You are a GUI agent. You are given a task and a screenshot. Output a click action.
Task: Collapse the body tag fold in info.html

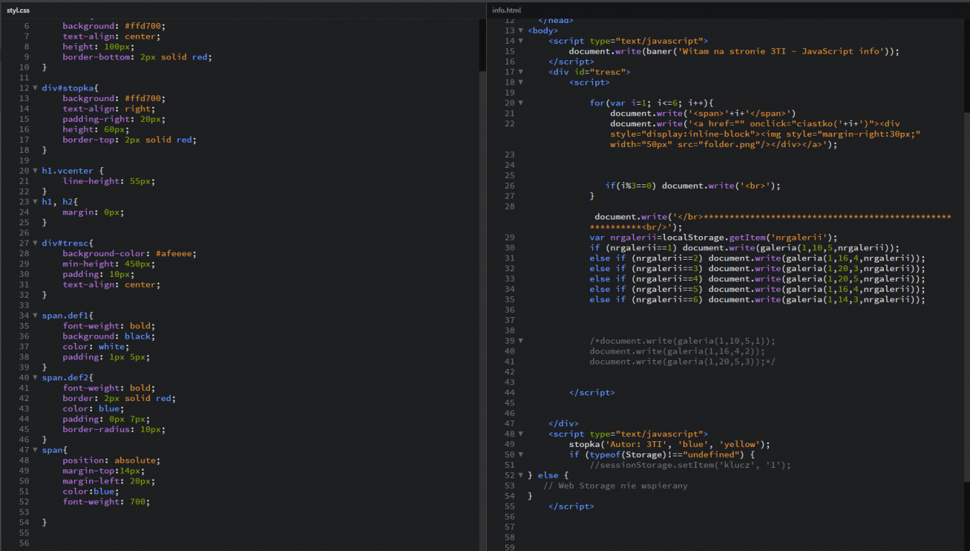pyautogui.click(x=521, y=31)
